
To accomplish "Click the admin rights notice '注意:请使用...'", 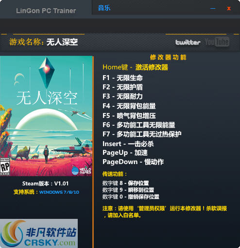I will (x=165, y=212).
